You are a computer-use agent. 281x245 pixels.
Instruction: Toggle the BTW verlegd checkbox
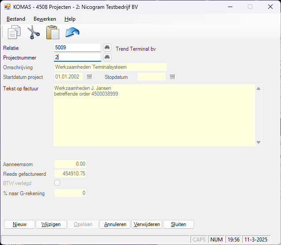coord(57,183)
